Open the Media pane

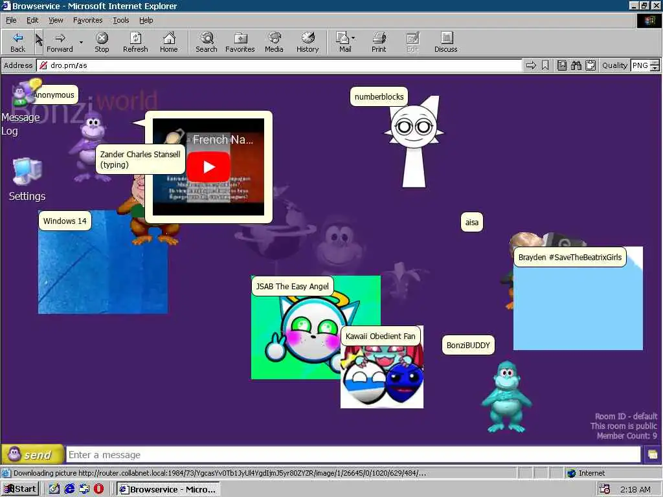click(x=274, y=42)
